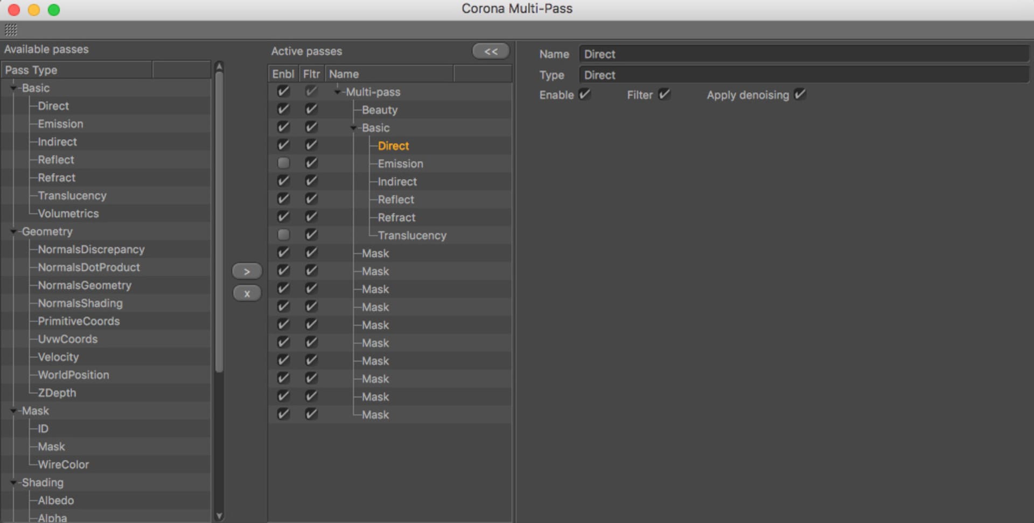Toggle enable checkbox for Indirect active pass
Image resolution: width=1034 pixels, height=523 pixels.
(283, 181)
